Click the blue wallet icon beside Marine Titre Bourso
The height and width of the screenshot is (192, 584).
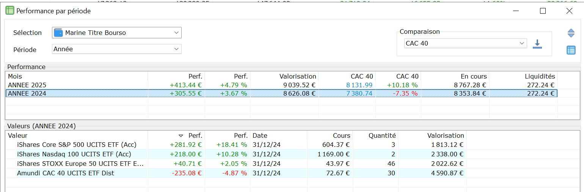(x=58, y=33)
